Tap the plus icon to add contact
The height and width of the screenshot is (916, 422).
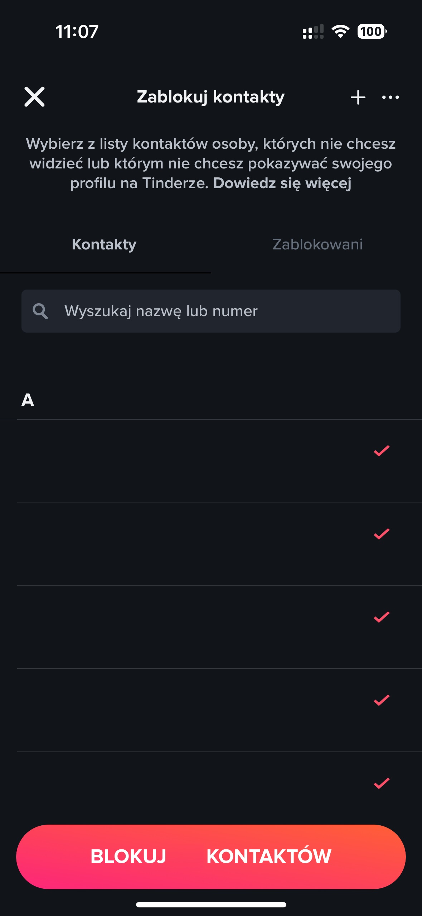pyautogui.click(x=358, y=97)
